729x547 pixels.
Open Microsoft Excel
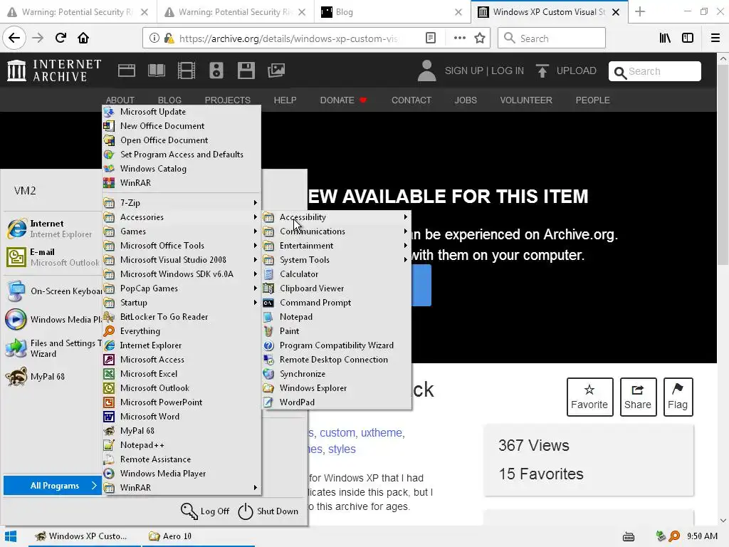click(x=182, y=374)
